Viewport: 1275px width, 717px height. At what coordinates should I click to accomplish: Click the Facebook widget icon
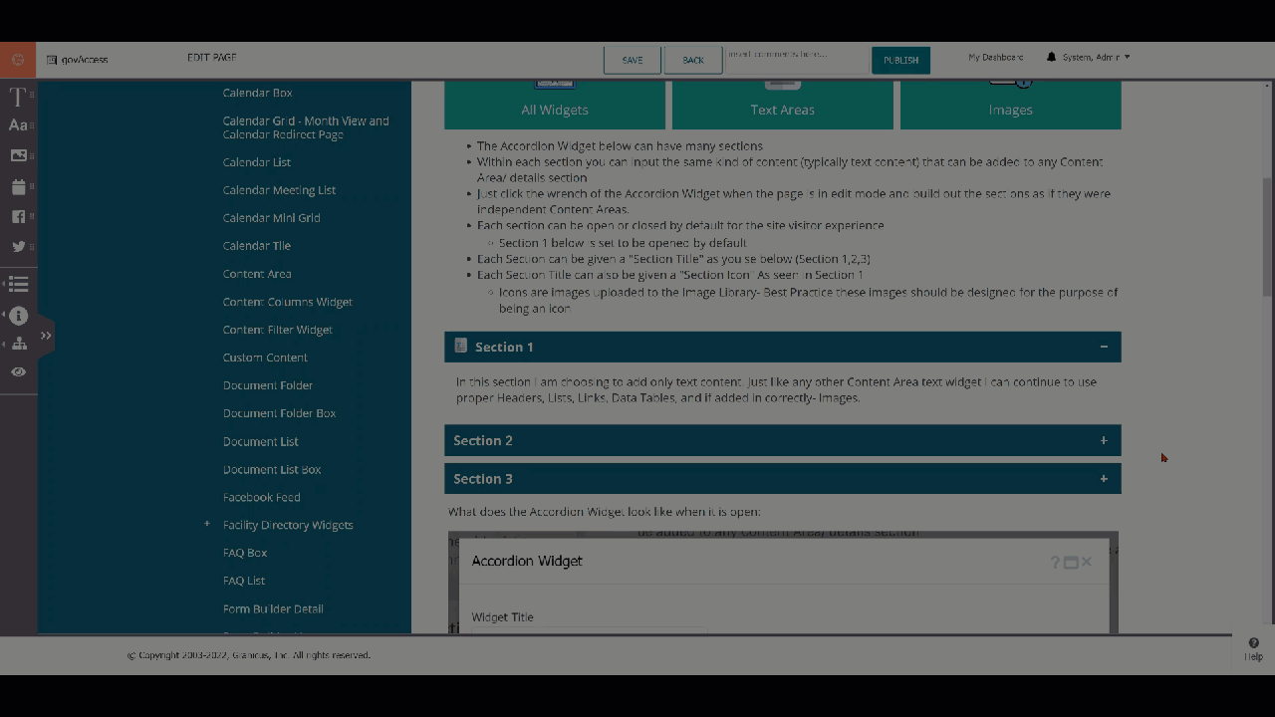(x=18, y=216)
